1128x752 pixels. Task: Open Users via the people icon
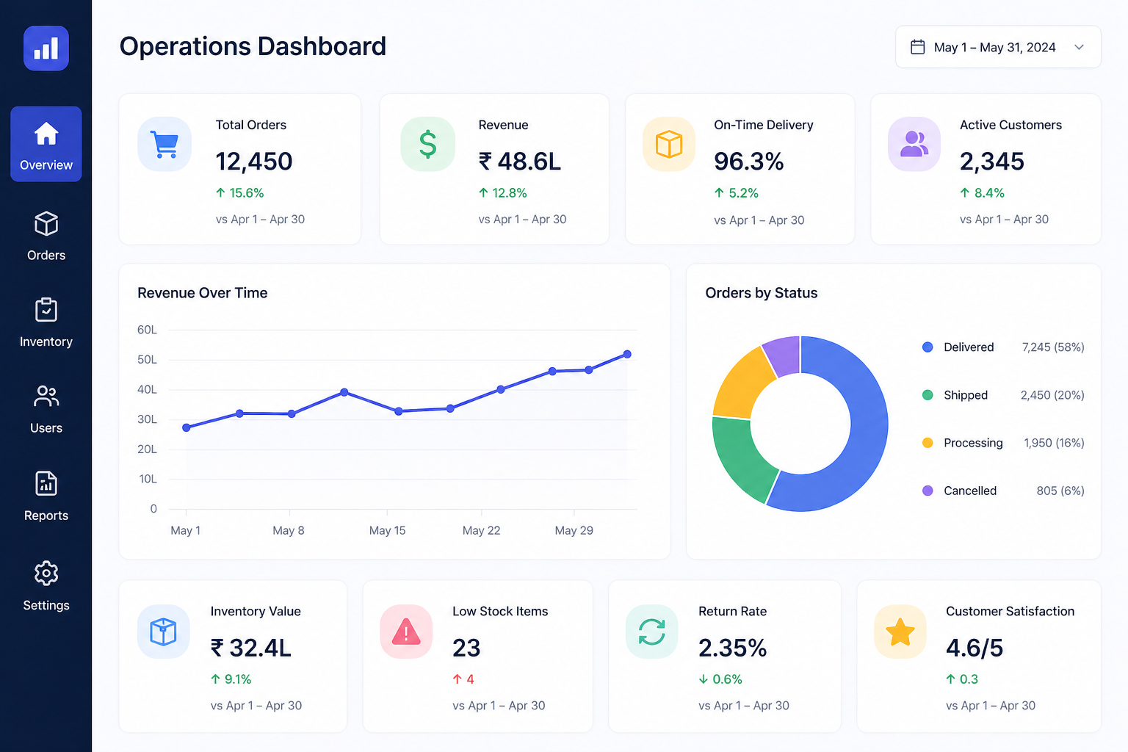coord(46,397)
